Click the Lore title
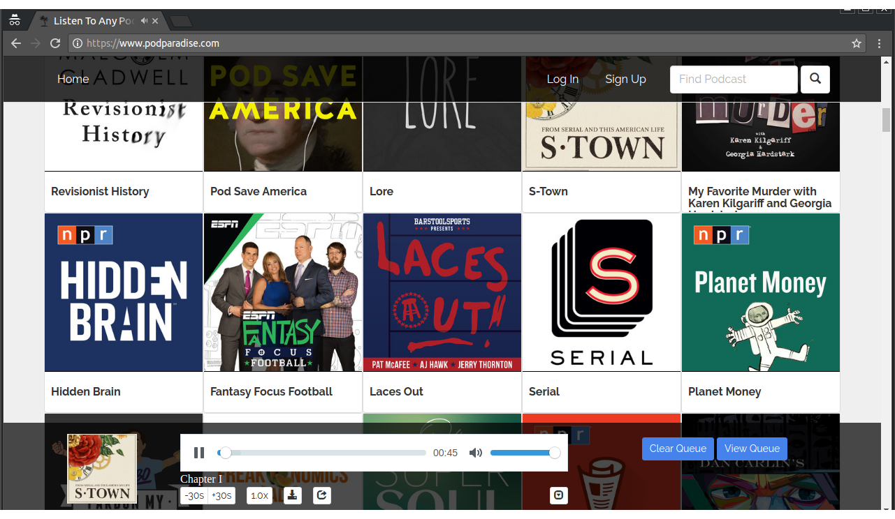This screenshot has height=519, width=895. point(381,191)
